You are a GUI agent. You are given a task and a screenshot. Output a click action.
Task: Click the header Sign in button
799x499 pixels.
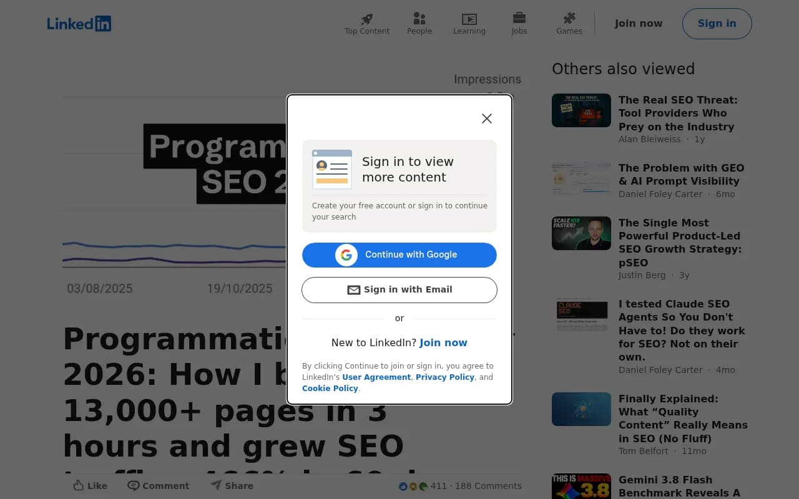point(717,24)
